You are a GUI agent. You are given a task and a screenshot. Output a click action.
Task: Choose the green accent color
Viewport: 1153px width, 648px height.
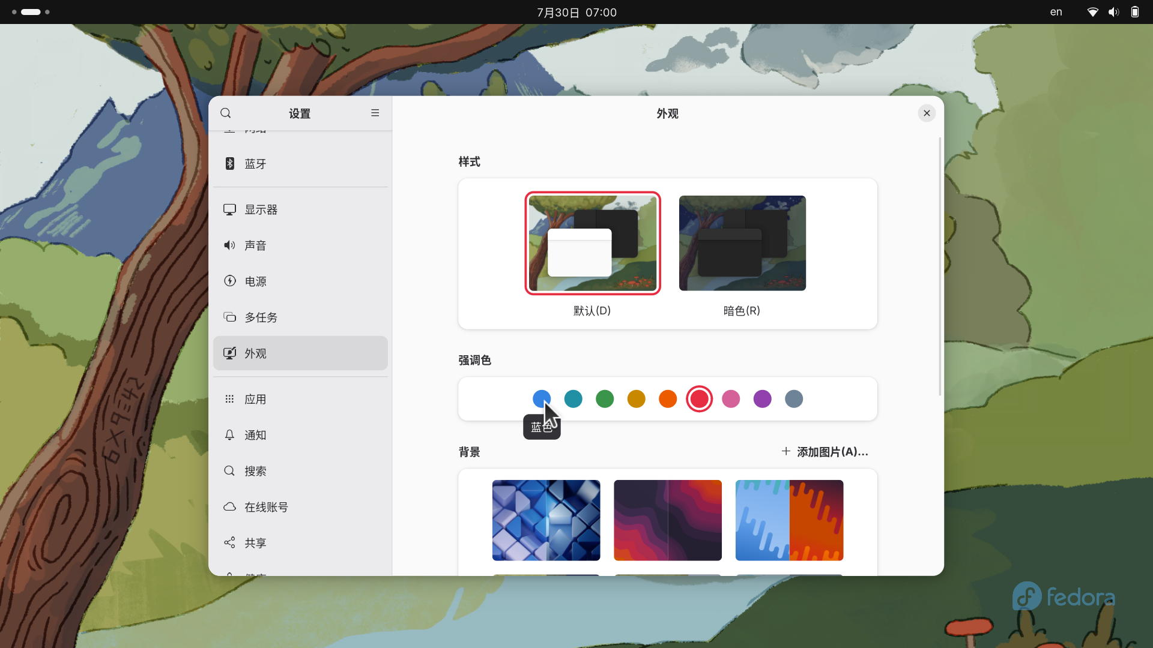tap(605, 399)
